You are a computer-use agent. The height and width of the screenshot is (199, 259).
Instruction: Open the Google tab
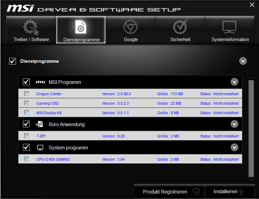[x=131, y=30]
